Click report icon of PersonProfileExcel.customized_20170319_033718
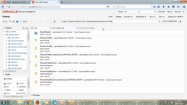The width and height of the screenshot is (187, 105). pyautogui.click(x=36, y=82)
